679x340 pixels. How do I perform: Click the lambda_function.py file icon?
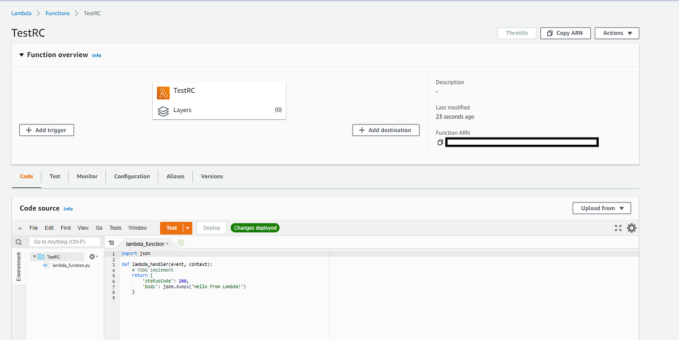pyautogui.click(x=46, y=265)
